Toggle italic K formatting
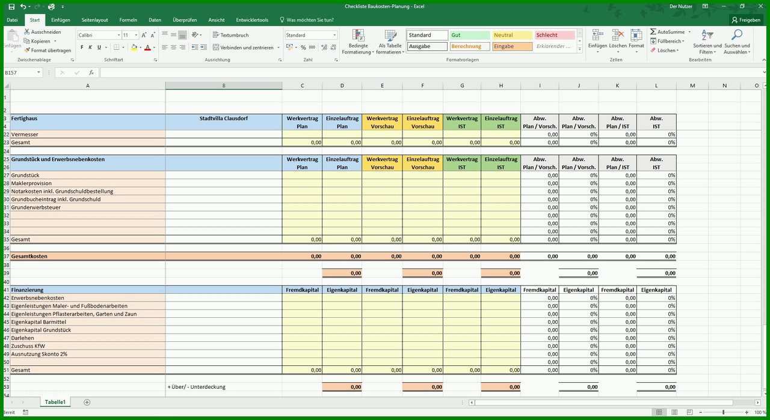Screen dimensions: 770x420 90,47
